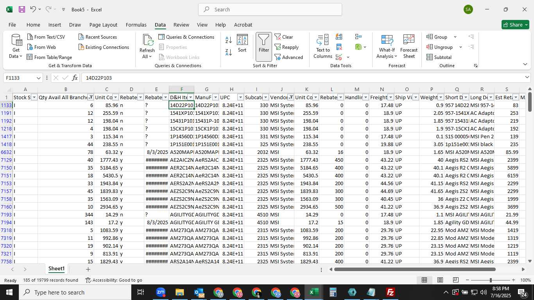534x300 pixels.
Task: Select the Sheet1 tab
Action: point(56,269)
